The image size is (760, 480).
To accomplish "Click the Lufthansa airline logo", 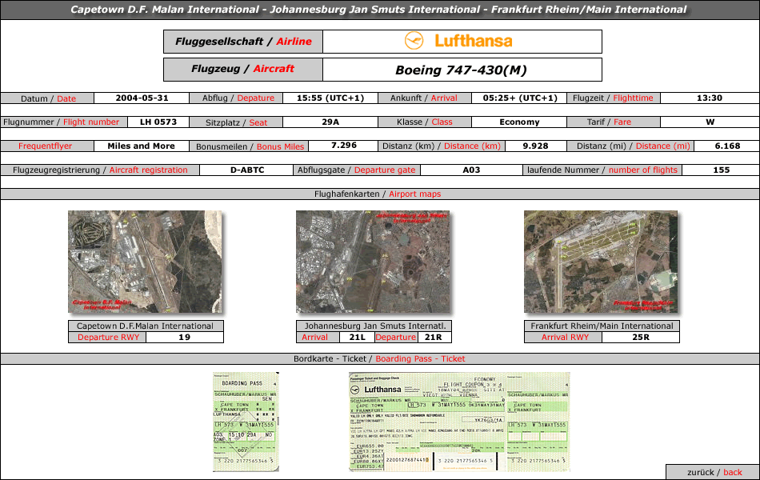I will 458,42.
